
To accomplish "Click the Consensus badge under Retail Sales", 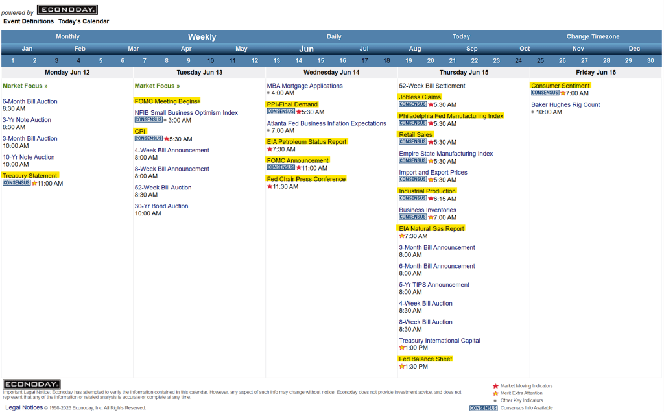I will 412,141.
